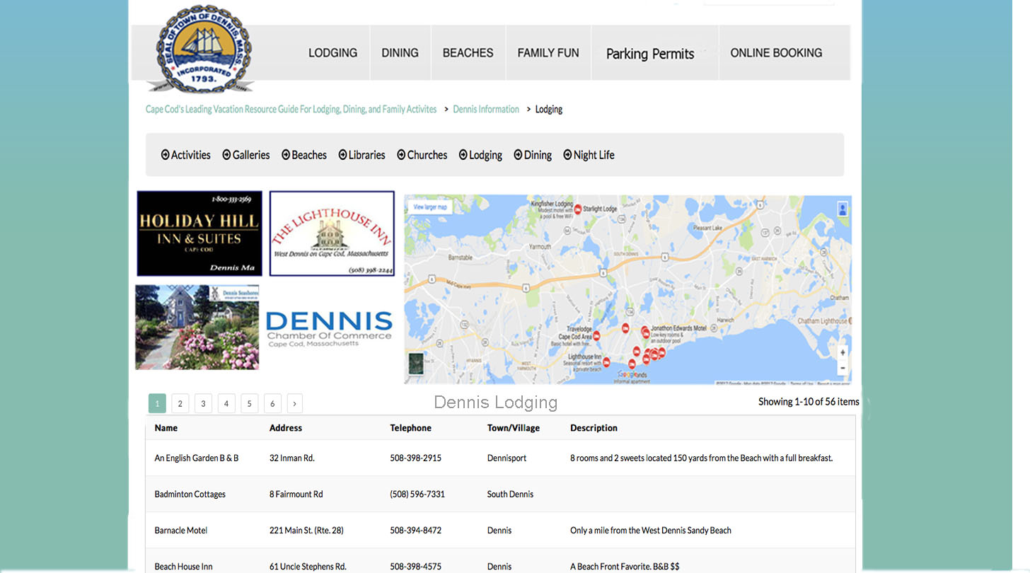Select Night Life category link
1030x573 pixels.
589,155
